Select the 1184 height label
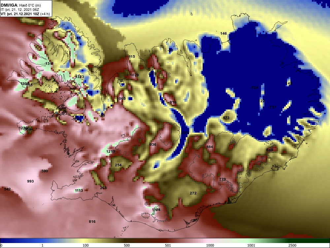Screen dimensions: 330x248 coord(156,210)
